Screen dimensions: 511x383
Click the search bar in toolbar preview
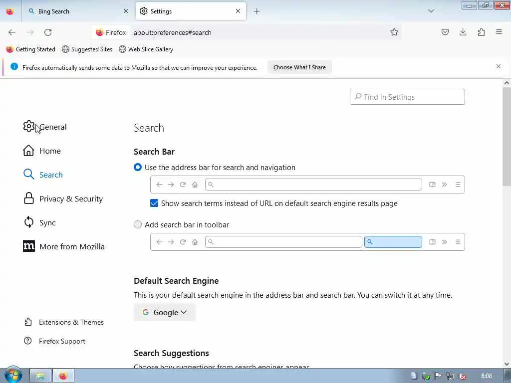(307, 242)
